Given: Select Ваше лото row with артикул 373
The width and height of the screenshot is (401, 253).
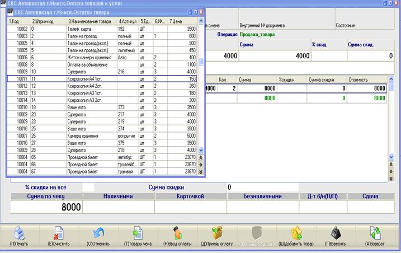Looking at the screenshot, I should tap(102, 107).
